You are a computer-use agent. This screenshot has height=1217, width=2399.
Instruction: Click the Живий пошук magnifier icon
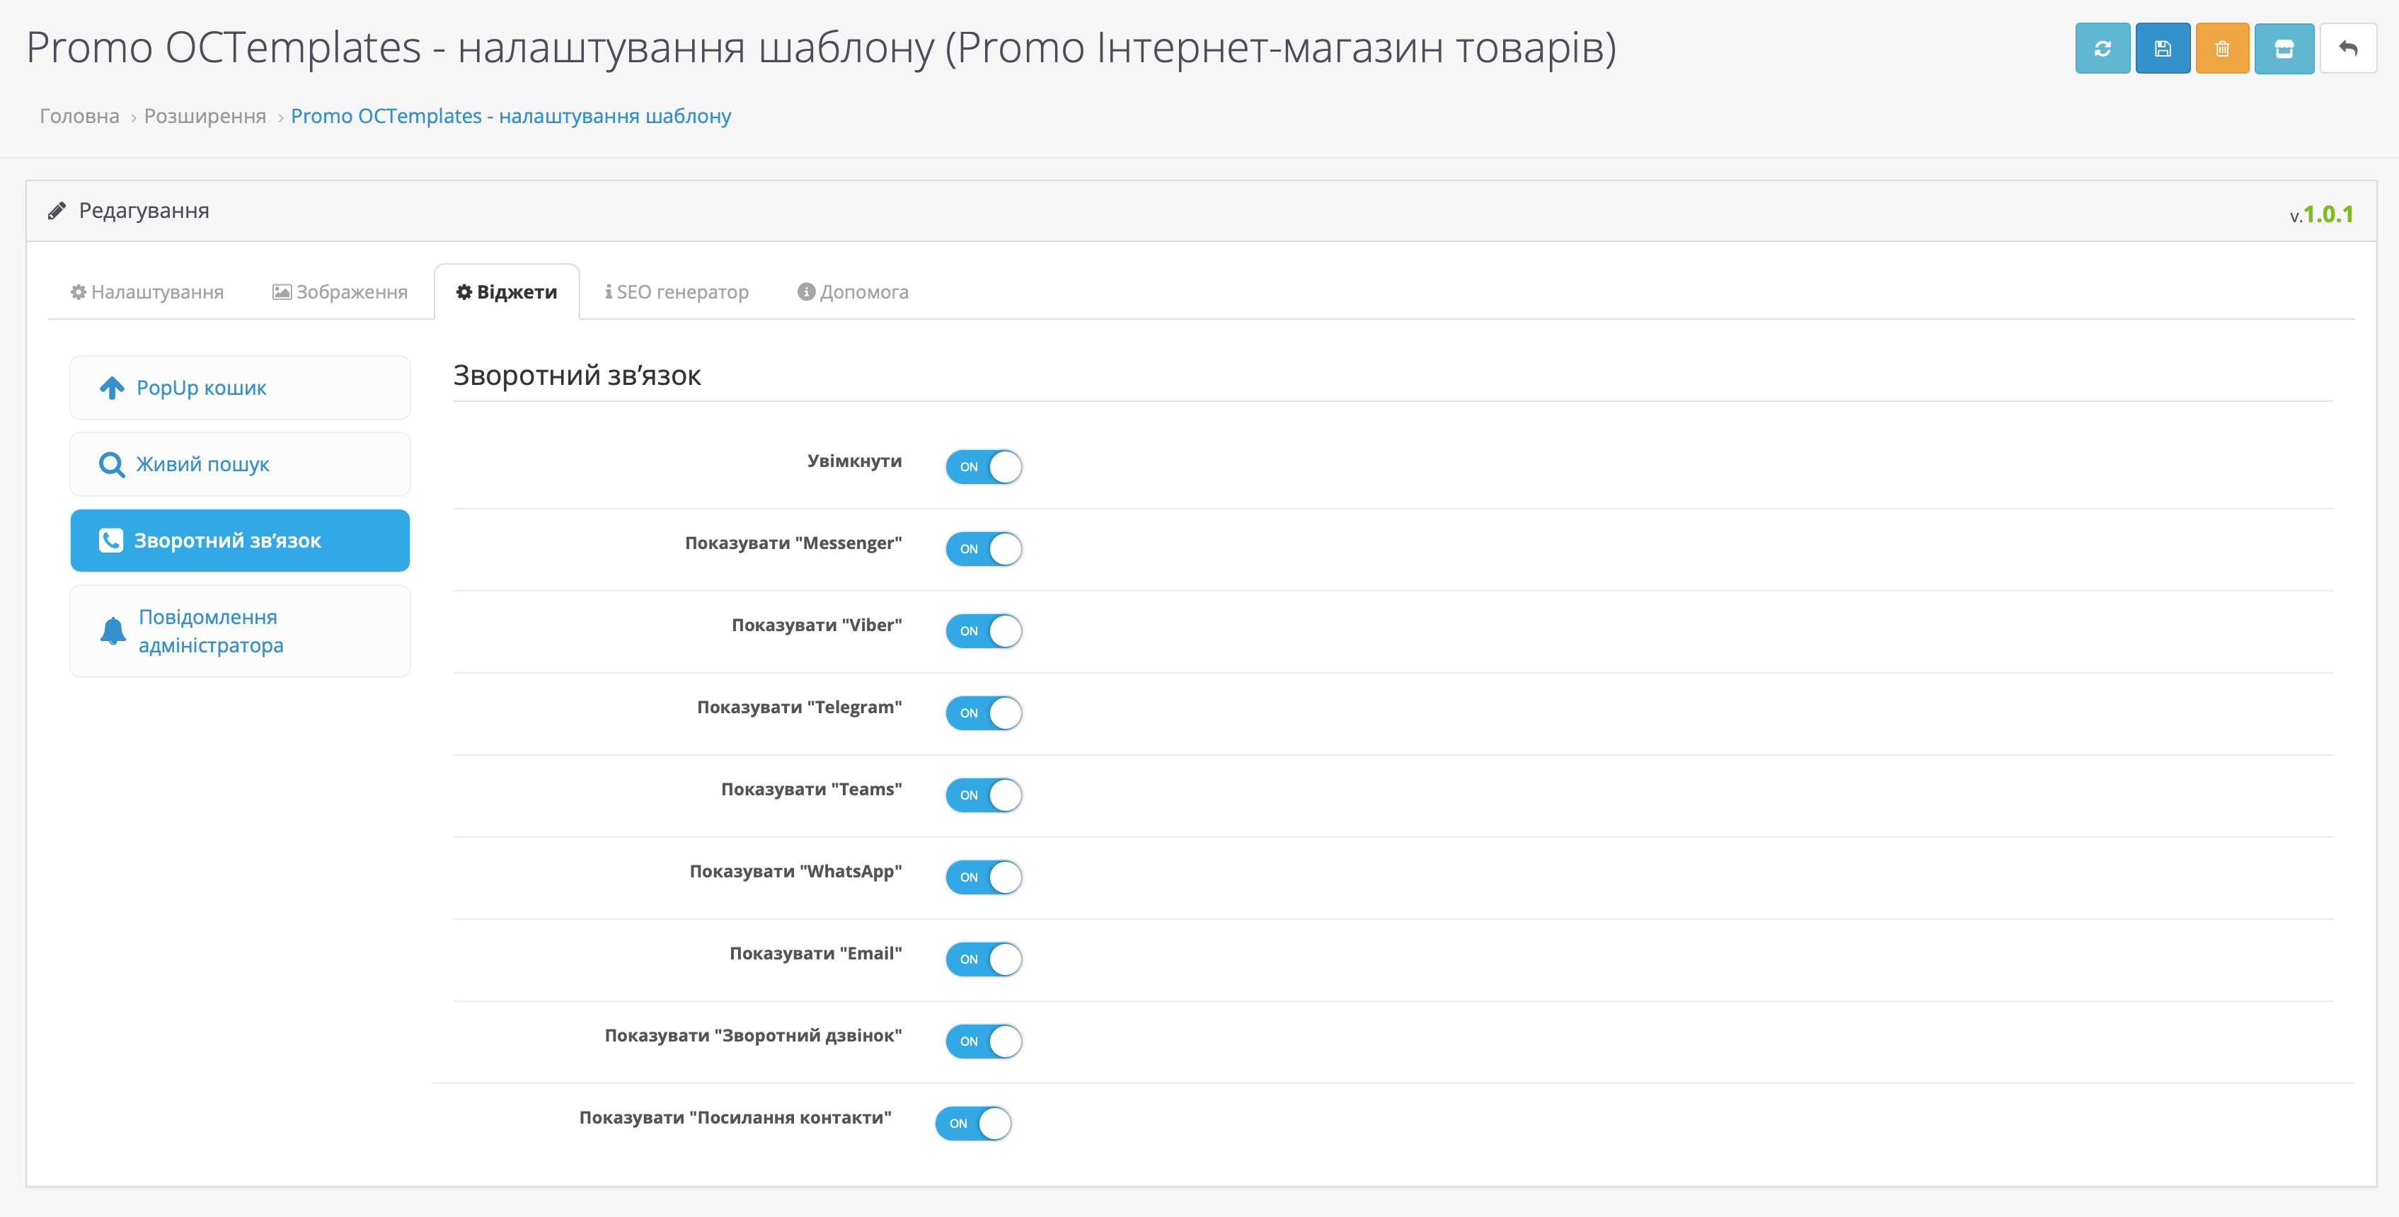pyautogui.click(x=112, y=465)
